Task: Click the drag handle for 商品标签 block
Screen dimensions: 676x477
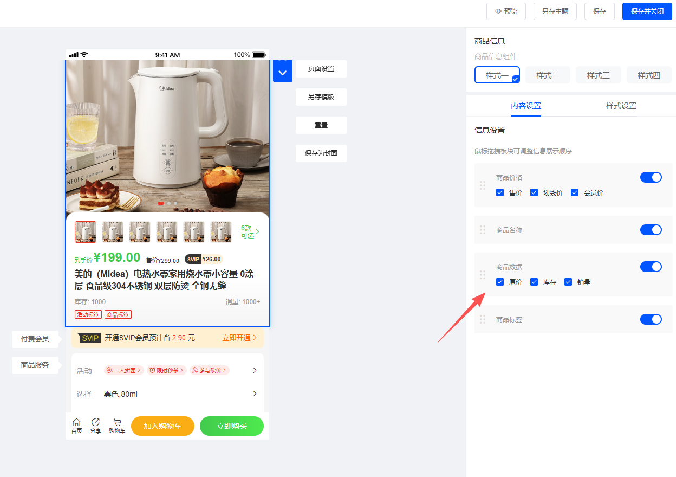Action: [483, 320]
